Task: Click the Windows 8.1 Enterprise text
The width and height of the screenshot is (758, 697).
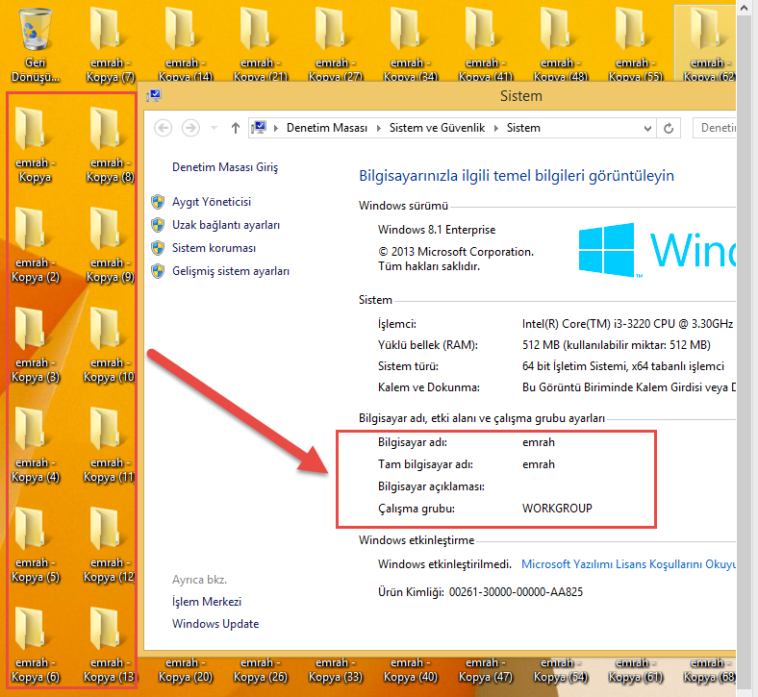Action: (437, 230)
